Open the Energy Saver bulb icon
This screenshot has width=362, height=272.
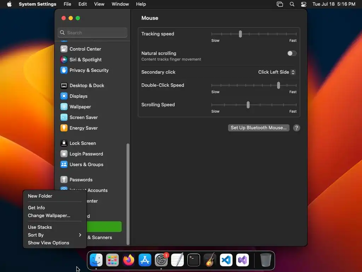pos(64,128)
